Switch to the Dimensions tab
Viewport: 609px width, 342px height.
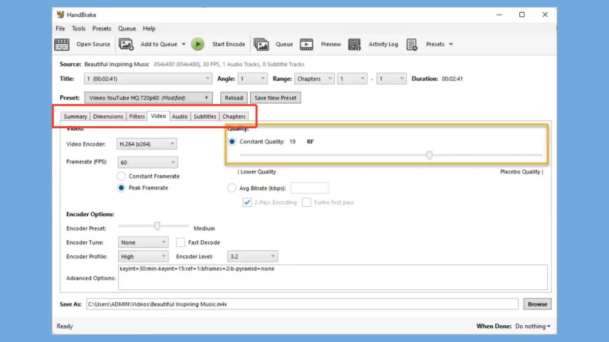[108, 117]
